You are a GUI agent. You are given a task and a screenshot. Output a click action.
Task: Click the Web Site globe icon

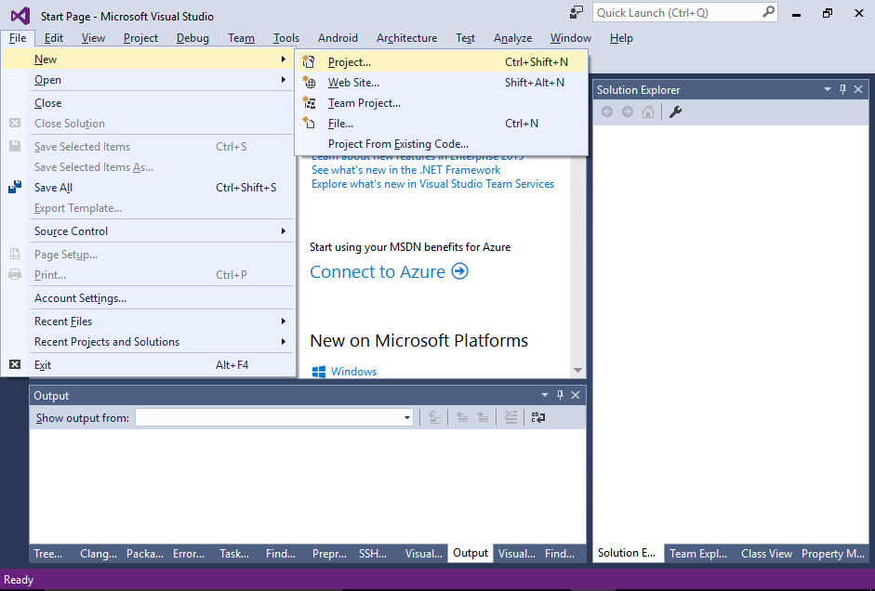(309, 83)
